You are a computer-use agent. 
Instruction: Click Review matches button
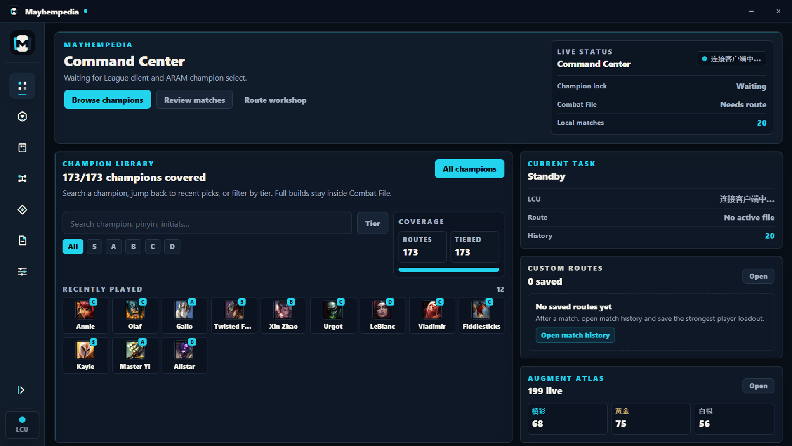(x=194, y=100)
